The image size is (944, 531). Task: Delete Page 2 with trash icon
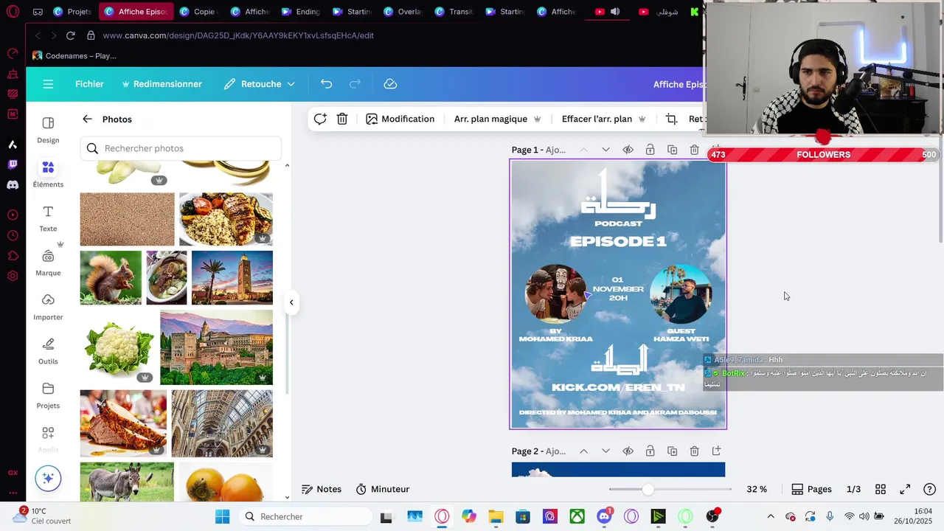[694, 451]
